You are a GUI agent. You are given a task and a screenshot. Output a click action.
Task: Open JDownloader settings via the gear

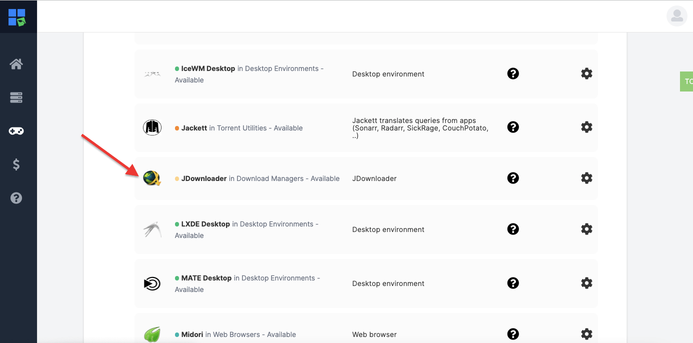(586, 178)
